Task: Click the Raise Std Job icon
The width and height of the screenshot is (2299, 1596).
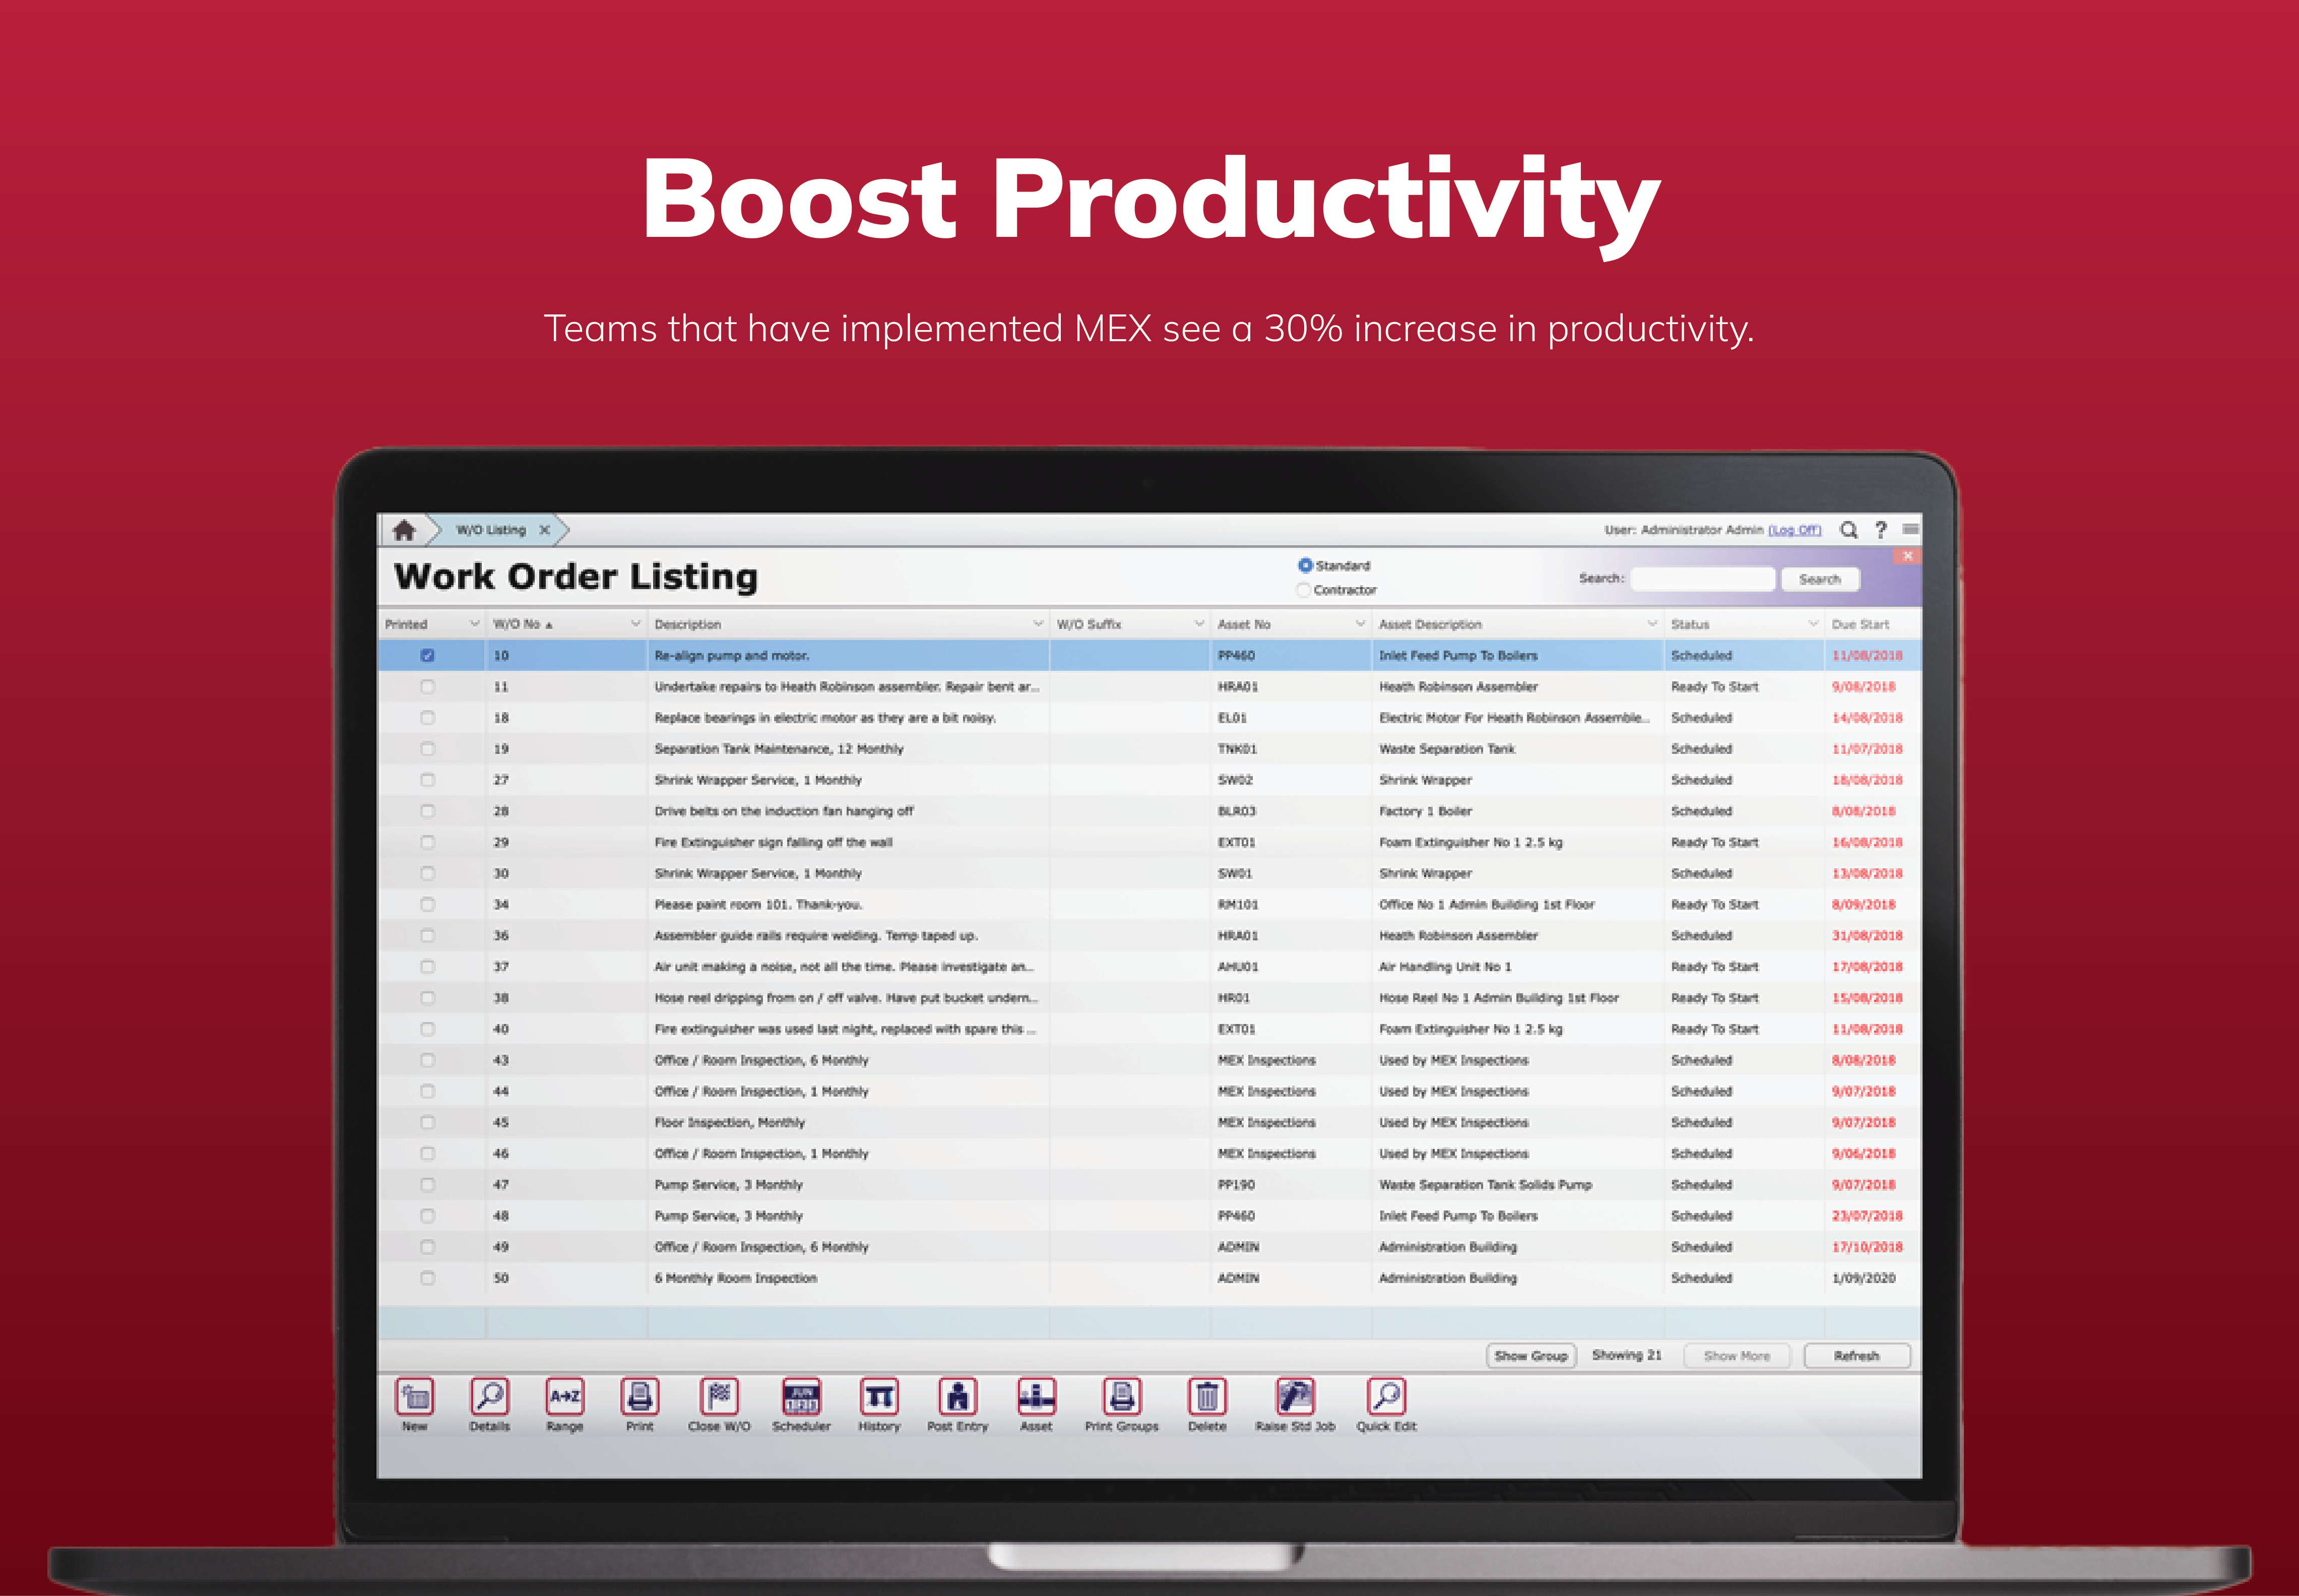Action: 1295,1397
